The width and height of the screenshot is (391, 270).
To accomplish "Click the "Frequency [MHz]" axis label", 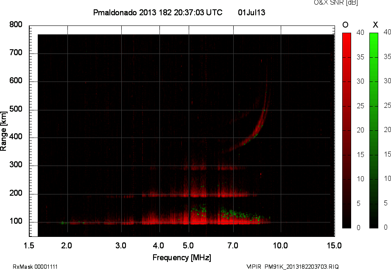I will click(182, 258).
